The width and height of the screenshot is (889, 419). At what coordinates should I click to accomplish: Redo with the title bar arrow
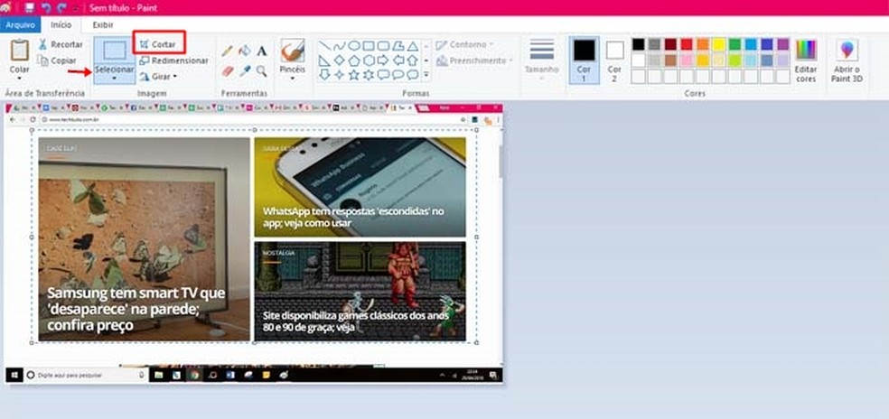tap(61, 8)
